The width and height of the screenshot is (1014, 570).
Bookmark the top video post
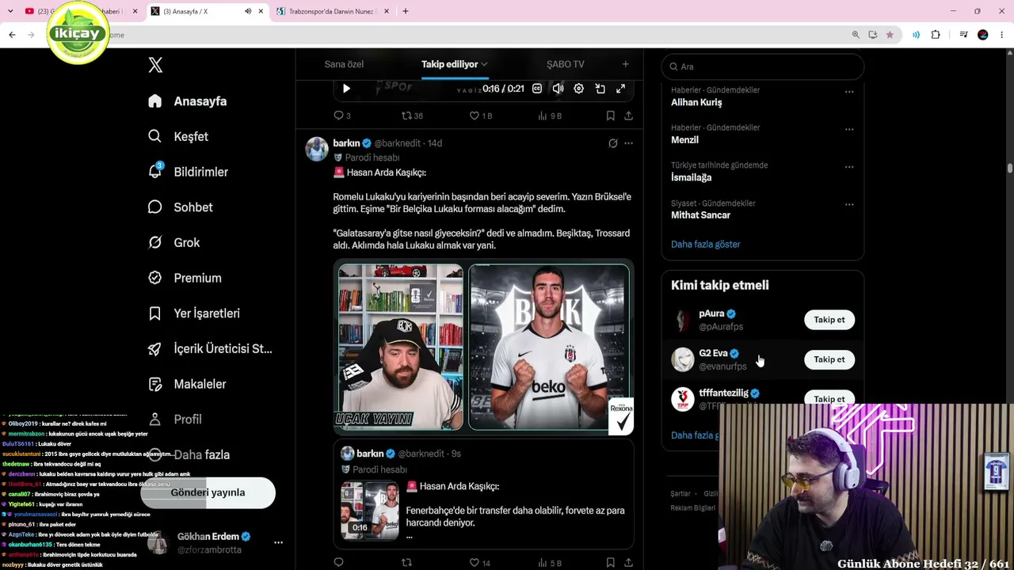click(x=611, y=116)
